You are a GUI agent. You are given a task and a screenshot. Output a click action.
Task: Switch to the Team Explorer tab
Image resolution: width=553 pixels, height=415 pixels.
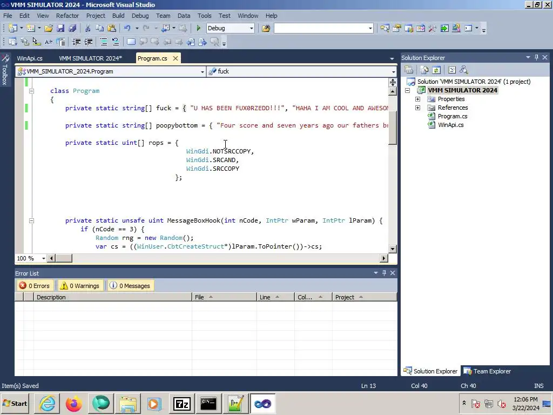488,371
